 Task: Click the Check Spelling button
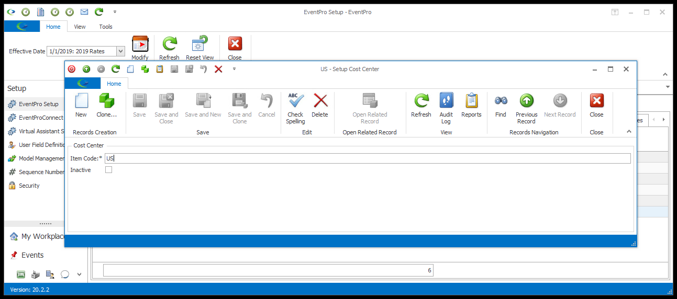(295, 109)
